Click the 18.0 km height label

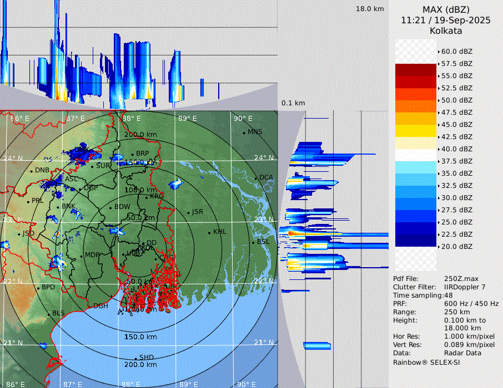pyautogui.click(x=370, y=9)
